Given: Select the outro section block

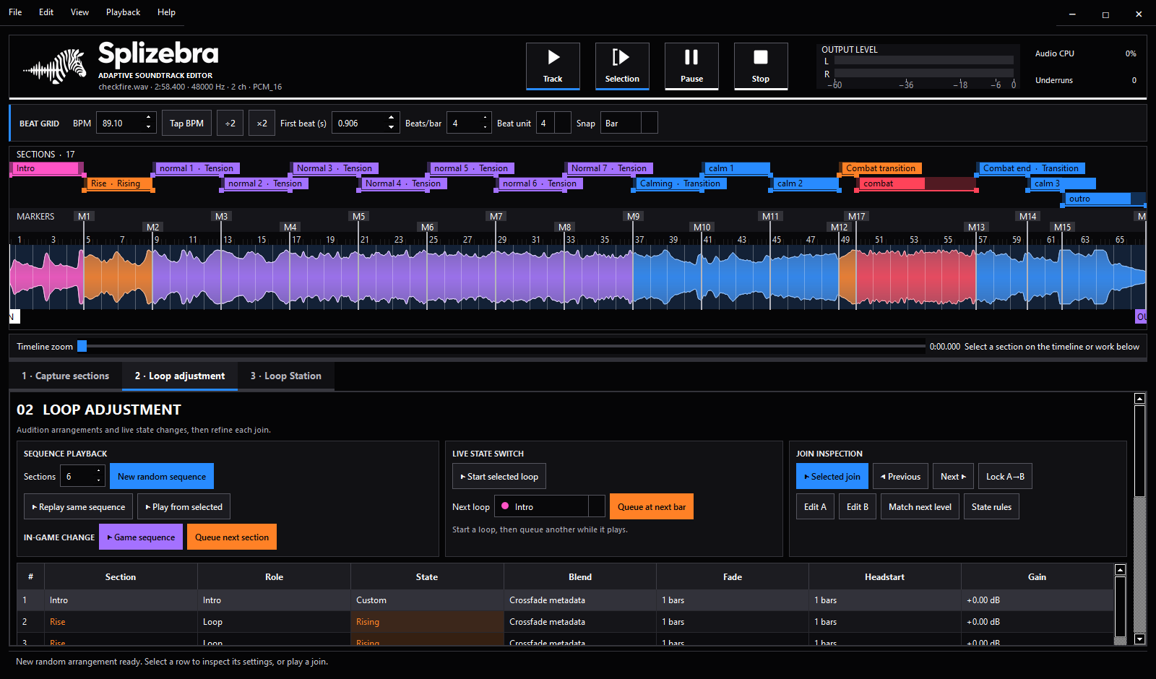Looking at the screenshot, I should point(1104,199).
